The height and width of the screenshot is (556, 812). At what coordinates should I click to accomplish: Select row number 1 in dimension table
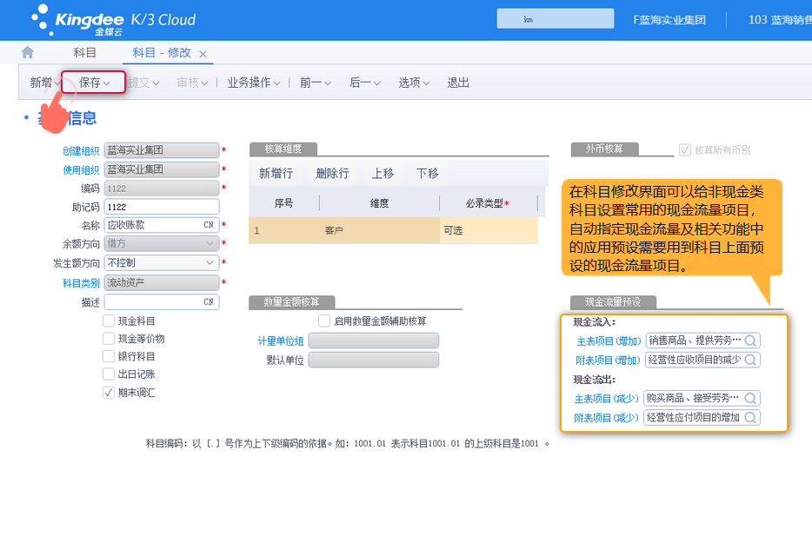(256, 230)
